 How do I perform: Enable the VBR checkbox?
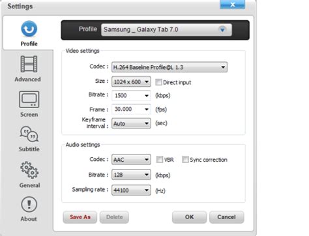(159, 160)
